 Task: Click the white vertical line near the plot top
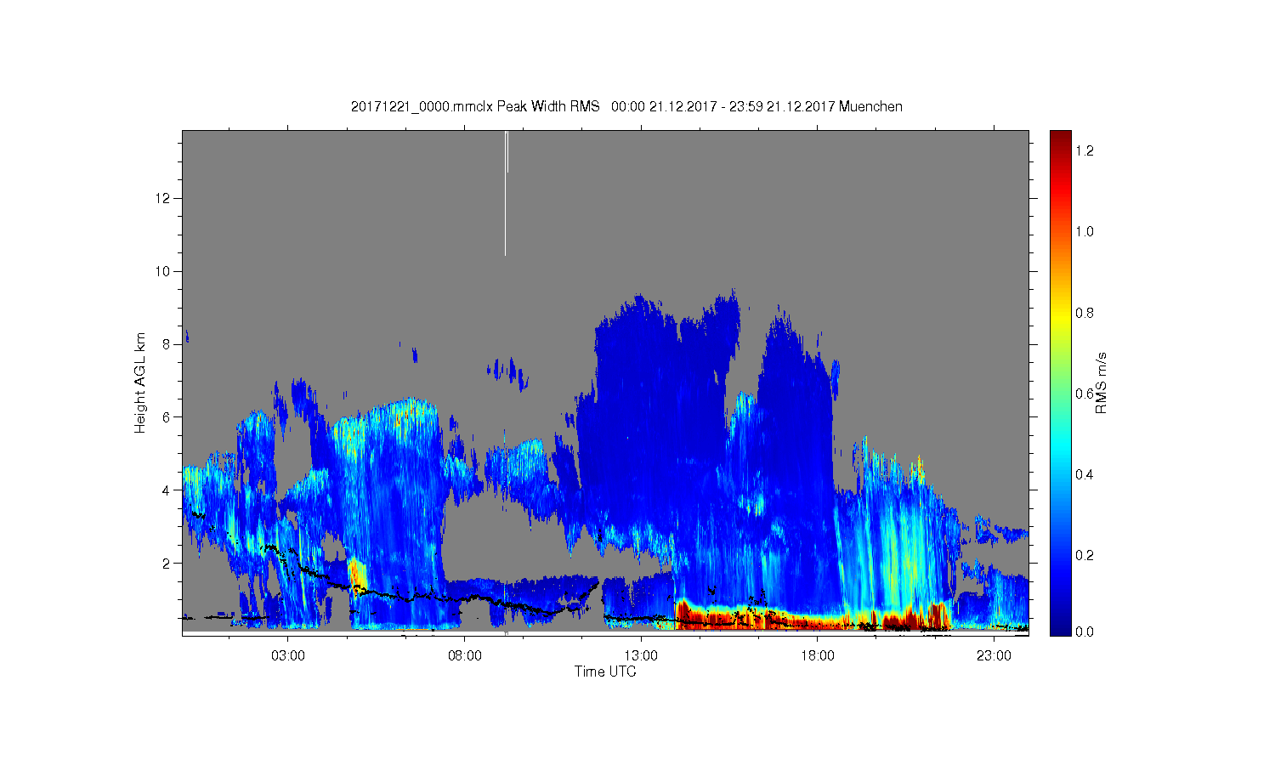(506, 193)
